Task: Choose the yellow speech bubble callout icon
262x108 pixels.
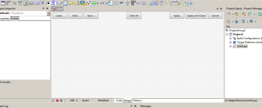Action: point(71,3)
